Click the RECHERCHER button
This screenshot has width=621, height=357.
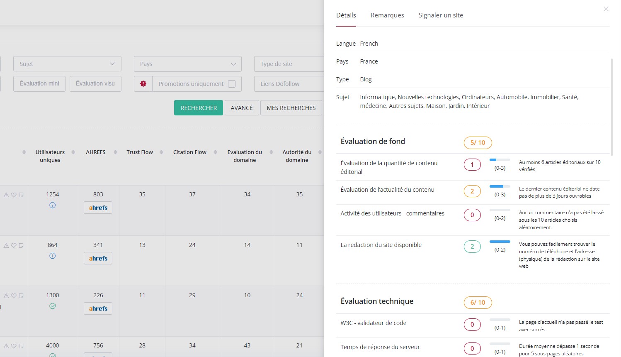tap(199, 108)
